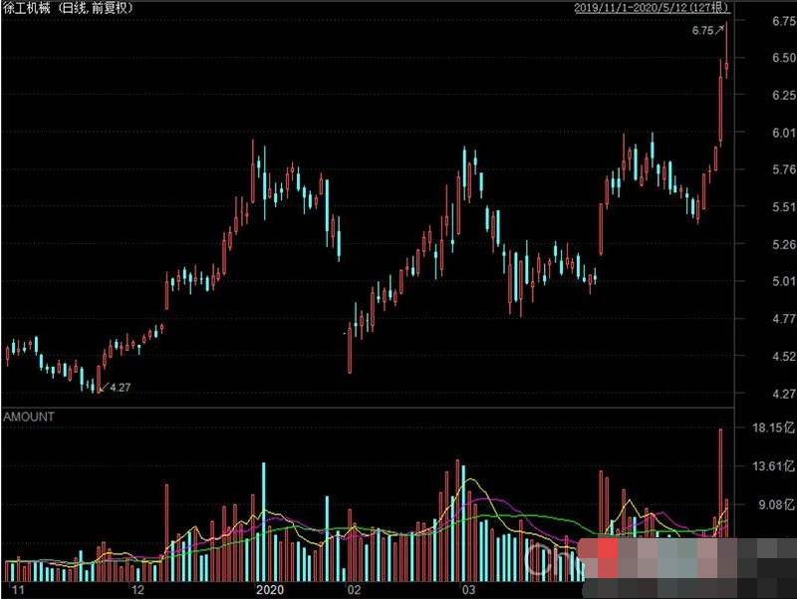Click the 4.27 low price annotation
This screenshot has width=797, height=599.
click(x=120, y=388)
